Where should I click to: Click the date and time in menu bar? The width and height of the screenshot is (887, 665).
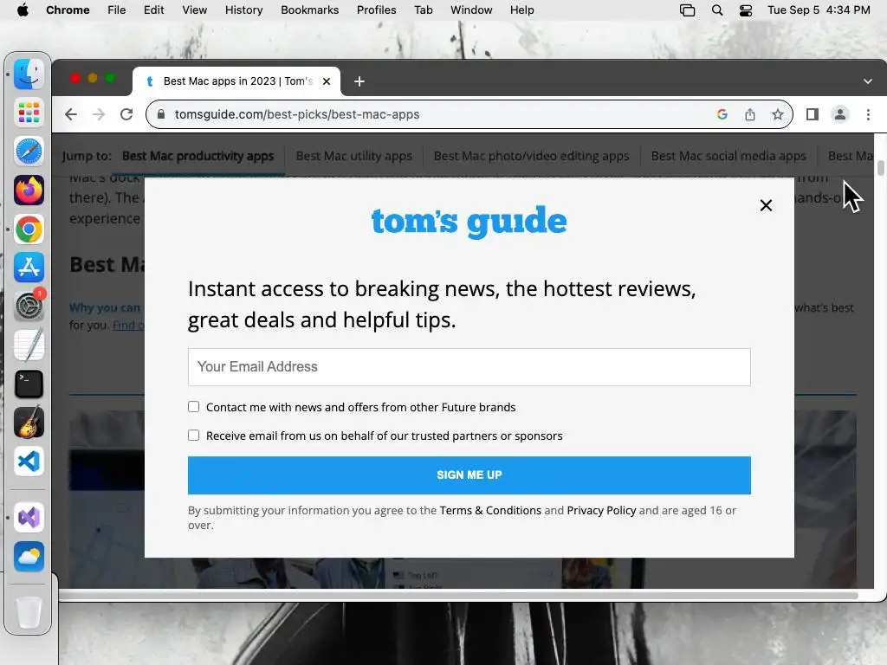tap(819, 10)
